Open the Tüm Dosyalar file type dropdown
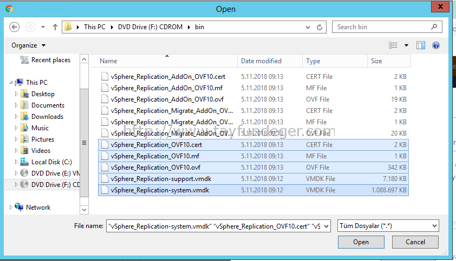Viewport: 456px width, 261px height. (388, 225)
